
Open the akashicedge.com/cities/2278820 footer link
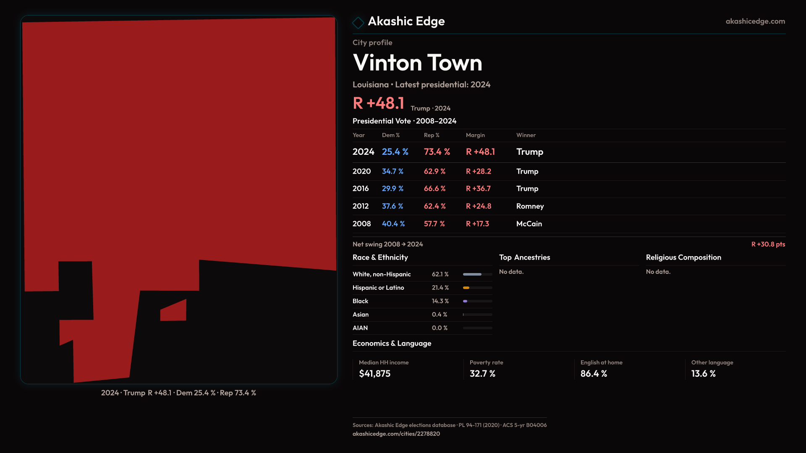click(x=396, y=434)
